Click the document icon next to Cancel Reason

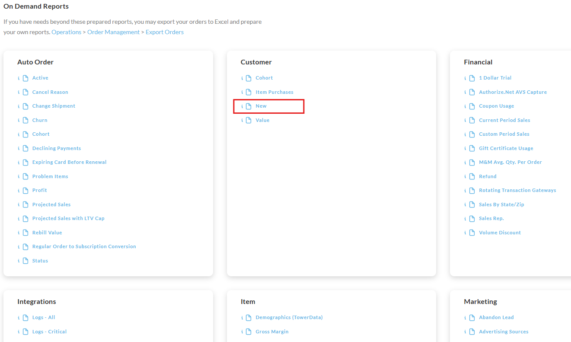26,92
